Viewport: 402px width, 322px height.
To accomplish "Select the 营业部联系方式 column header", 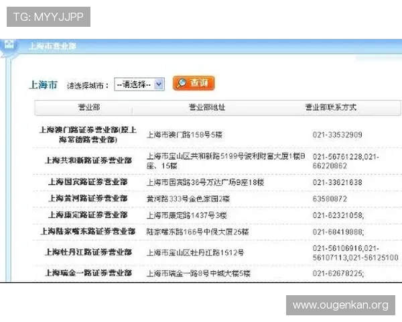I will [x=331, y=107].
